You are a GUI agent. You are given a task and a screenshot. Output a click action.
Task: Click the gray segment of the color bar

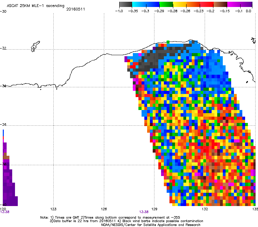[x=126, y=4]
